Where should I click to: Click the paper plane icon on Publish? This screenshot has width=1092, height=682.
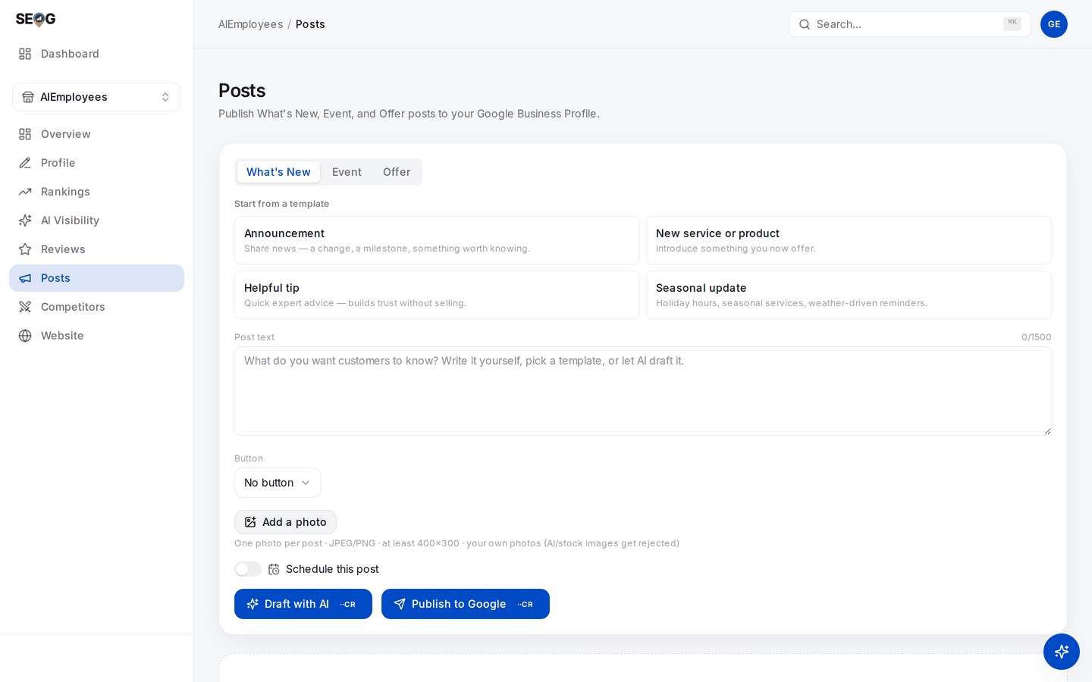pyautogui.click(x=400, y=604)
